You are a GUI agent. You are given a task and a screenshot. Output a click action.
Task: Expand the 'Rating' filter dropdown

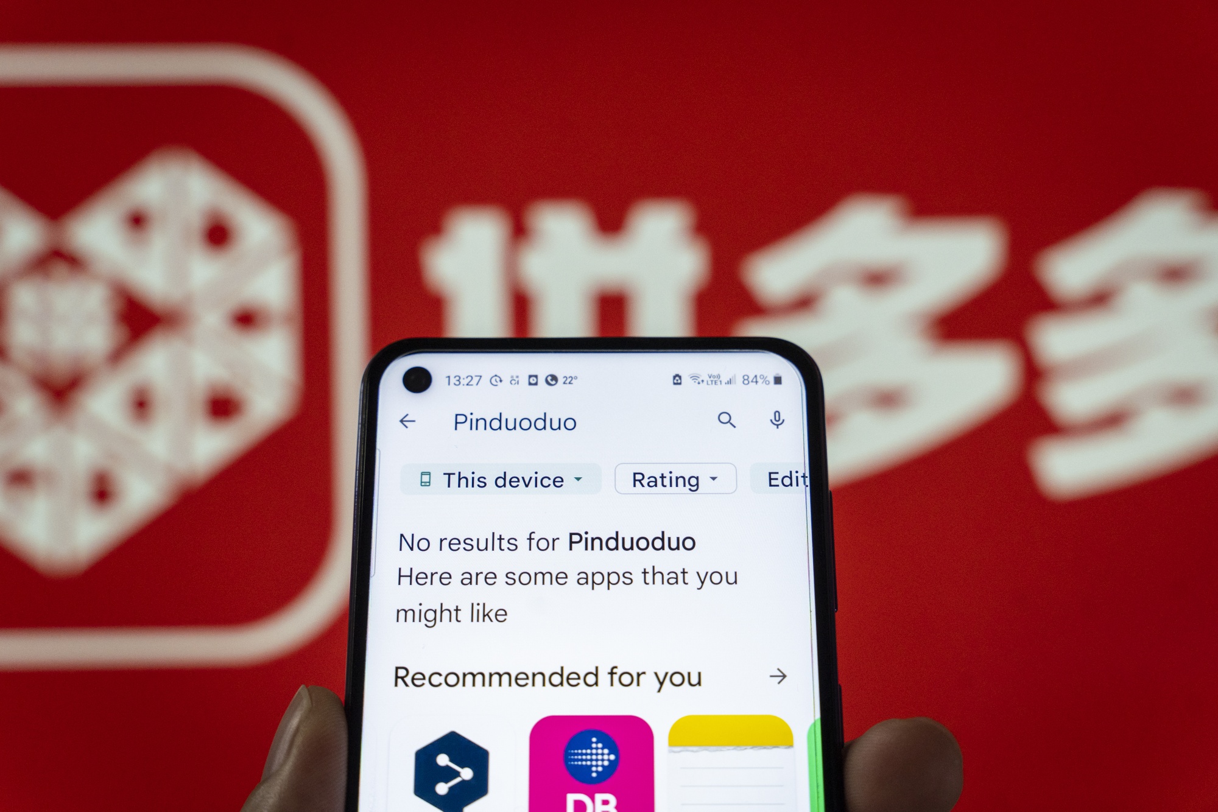pos(672,478)
